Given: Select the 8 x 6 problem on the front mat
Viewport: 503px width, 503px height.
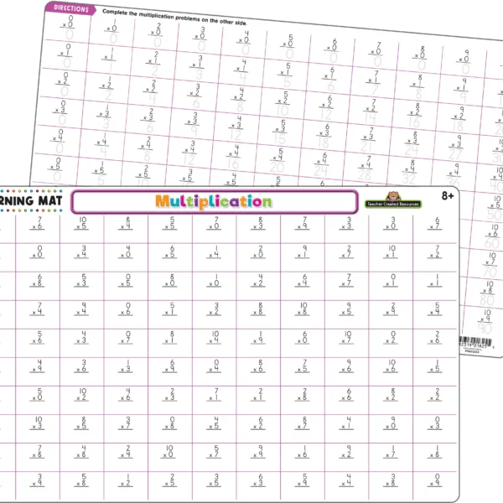Looking at the screenshot, I should pyautogui.click(x=258, y=366).
